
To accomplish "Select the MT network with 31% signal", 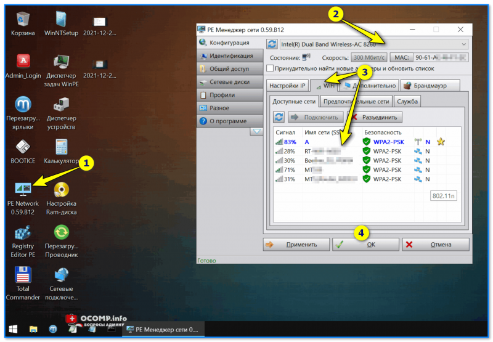I will (x=367, y=179).
